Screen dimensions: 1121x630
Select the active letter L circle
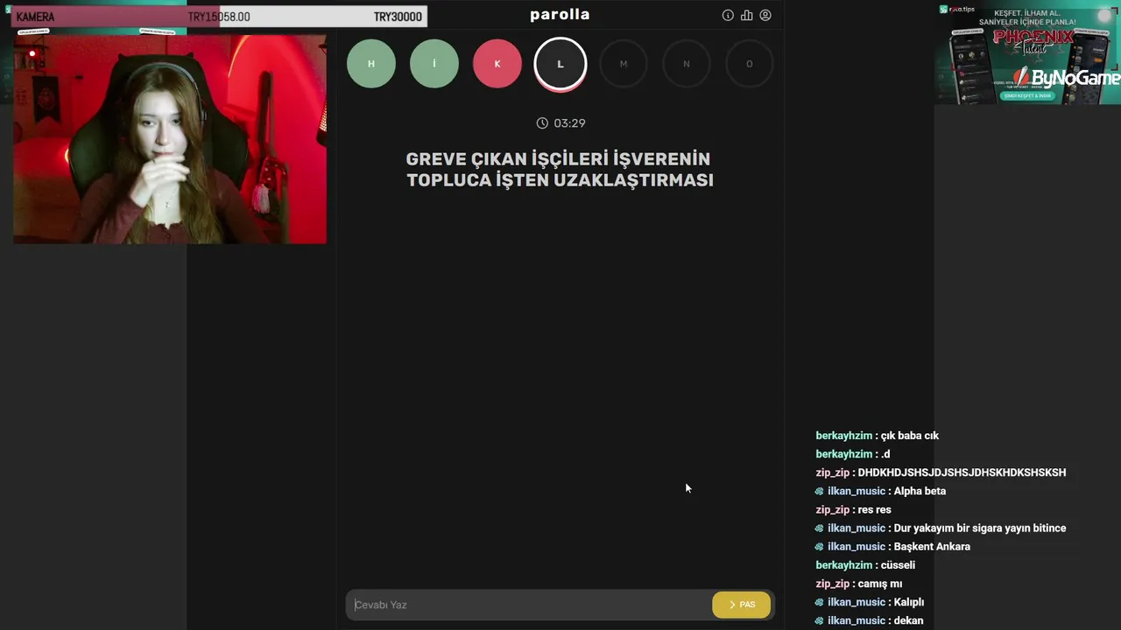(x=560, y=64)
